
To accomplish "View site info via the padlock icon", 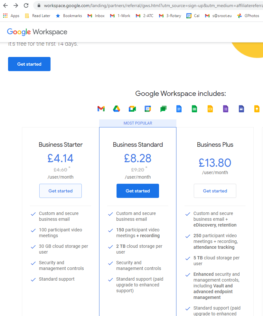I will pyautogui.click(x=39, y=5).
